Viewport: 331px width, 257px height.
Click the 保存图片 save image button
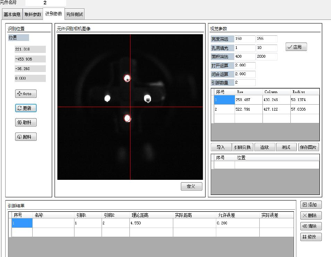[x=309, y=147]
